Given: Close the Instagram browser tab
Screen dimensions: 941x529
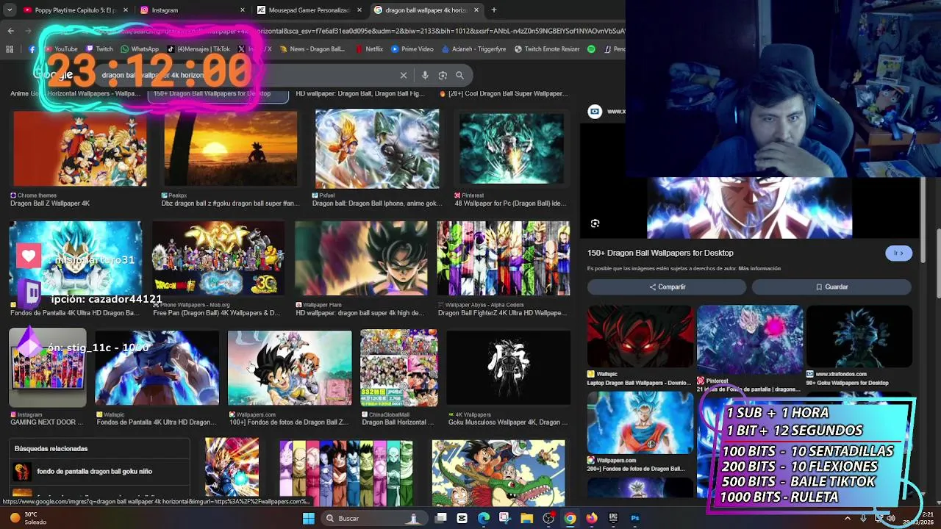Looking at the screenshot, I should 242,10.
